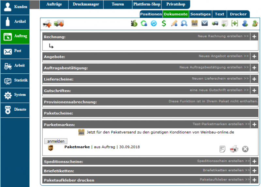Click the envelope mail icon in toolbar
Viewport: 261px width, 187px height.
click(x=205, y=23)
